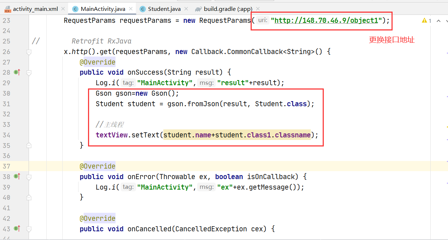Click the URL string http://148.70.46.9/object1
Viewport: 448px width, 240px height.
point(326,21)
